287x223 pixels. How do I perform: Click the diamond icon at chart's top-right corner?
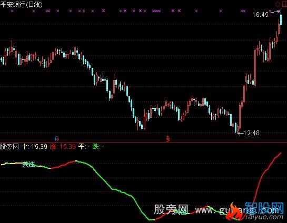(x=278, y=4)
